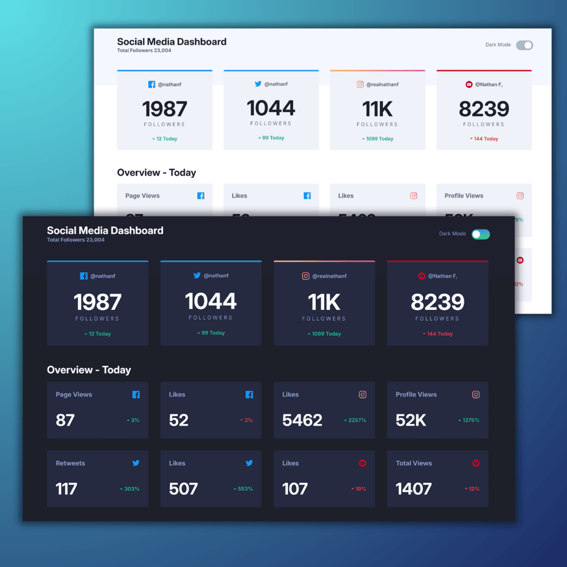The width and height of the screenshot is (567, 567).
Task: Turn off Dark Mode toggle in dark dashboard
Action: [x=481, y=234]
